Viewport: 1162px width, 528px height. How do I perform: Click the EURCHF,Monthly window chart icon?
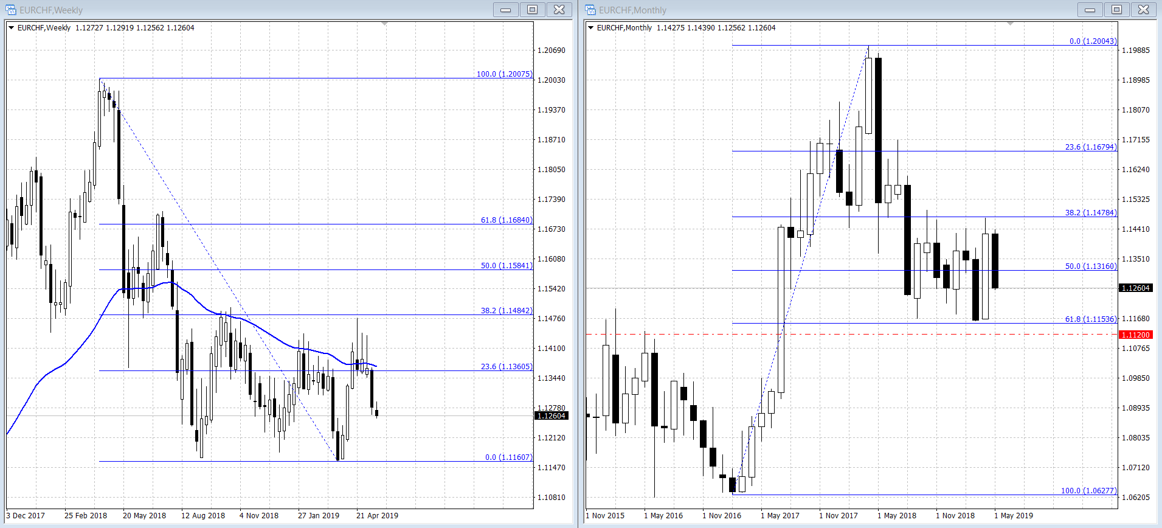(590, 10)
